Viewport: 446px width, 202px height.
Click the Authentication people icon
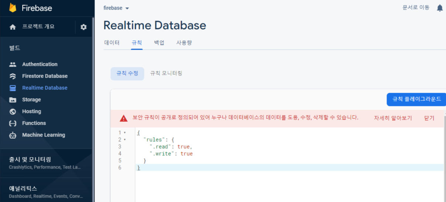tap(13, 64)
